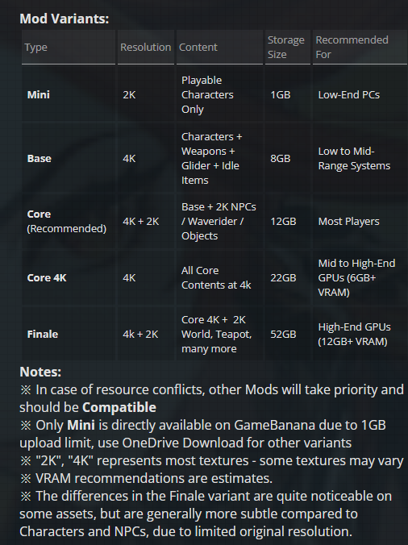Select the Content column header

[x=198, y=48]
